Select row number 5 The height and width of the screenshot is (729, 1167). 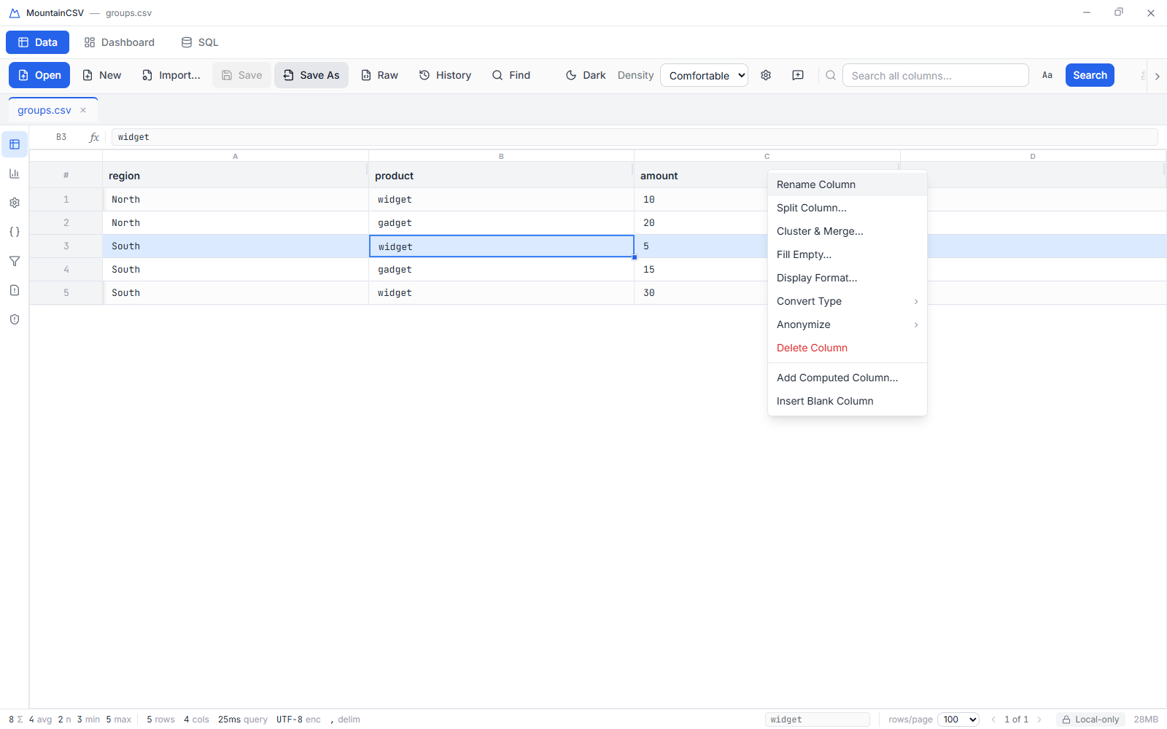66,292
